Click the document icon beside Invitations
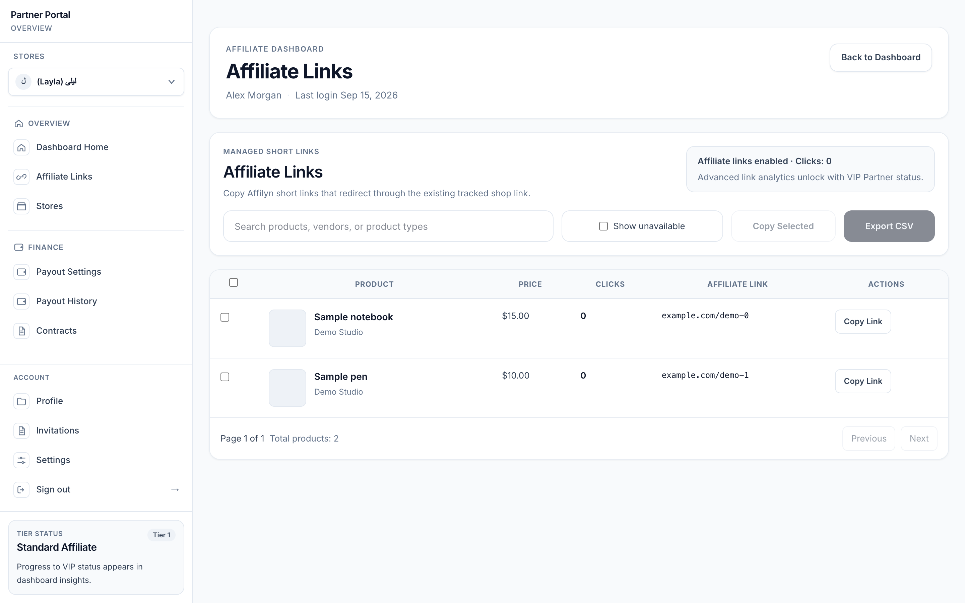The width and height of the screenshot is (965, 603). coord(21,430)
